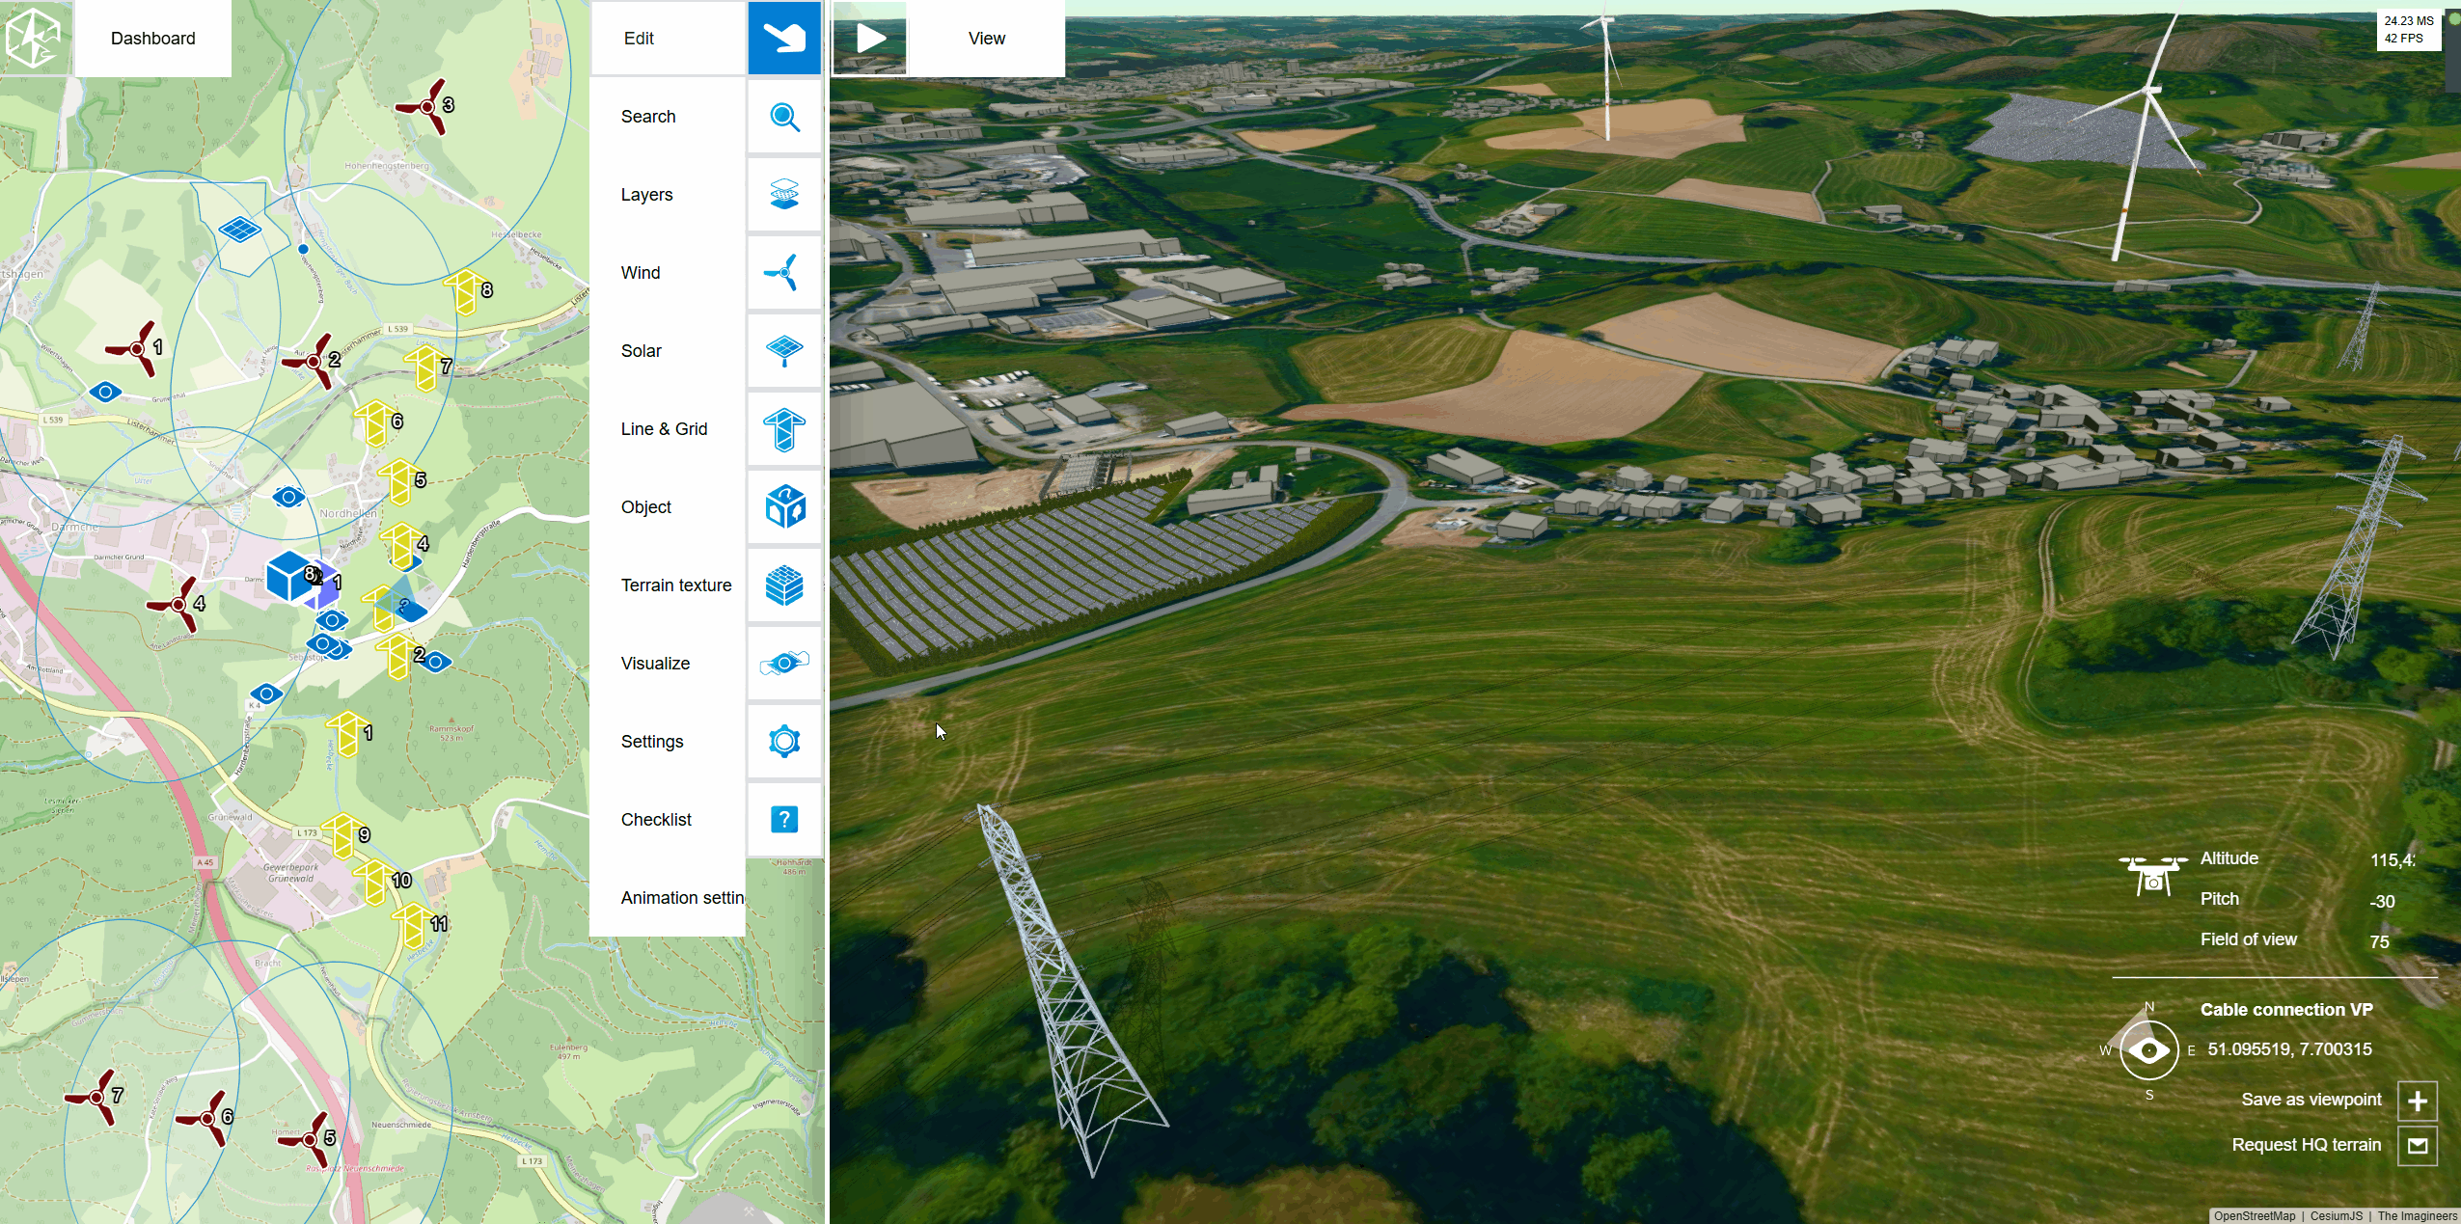Screen dimensions: 2461x1224
Task: Select the Object cube icon
Action: tap(784, 507)
